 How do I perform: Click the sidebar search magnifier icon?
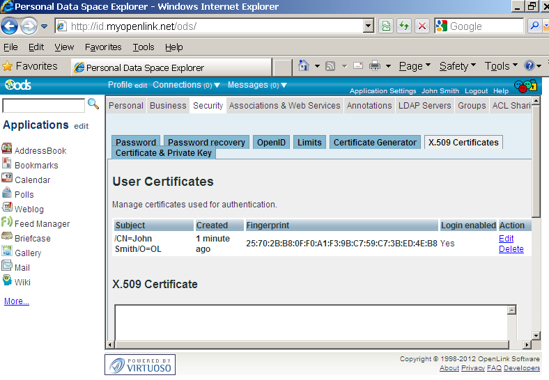93,104
